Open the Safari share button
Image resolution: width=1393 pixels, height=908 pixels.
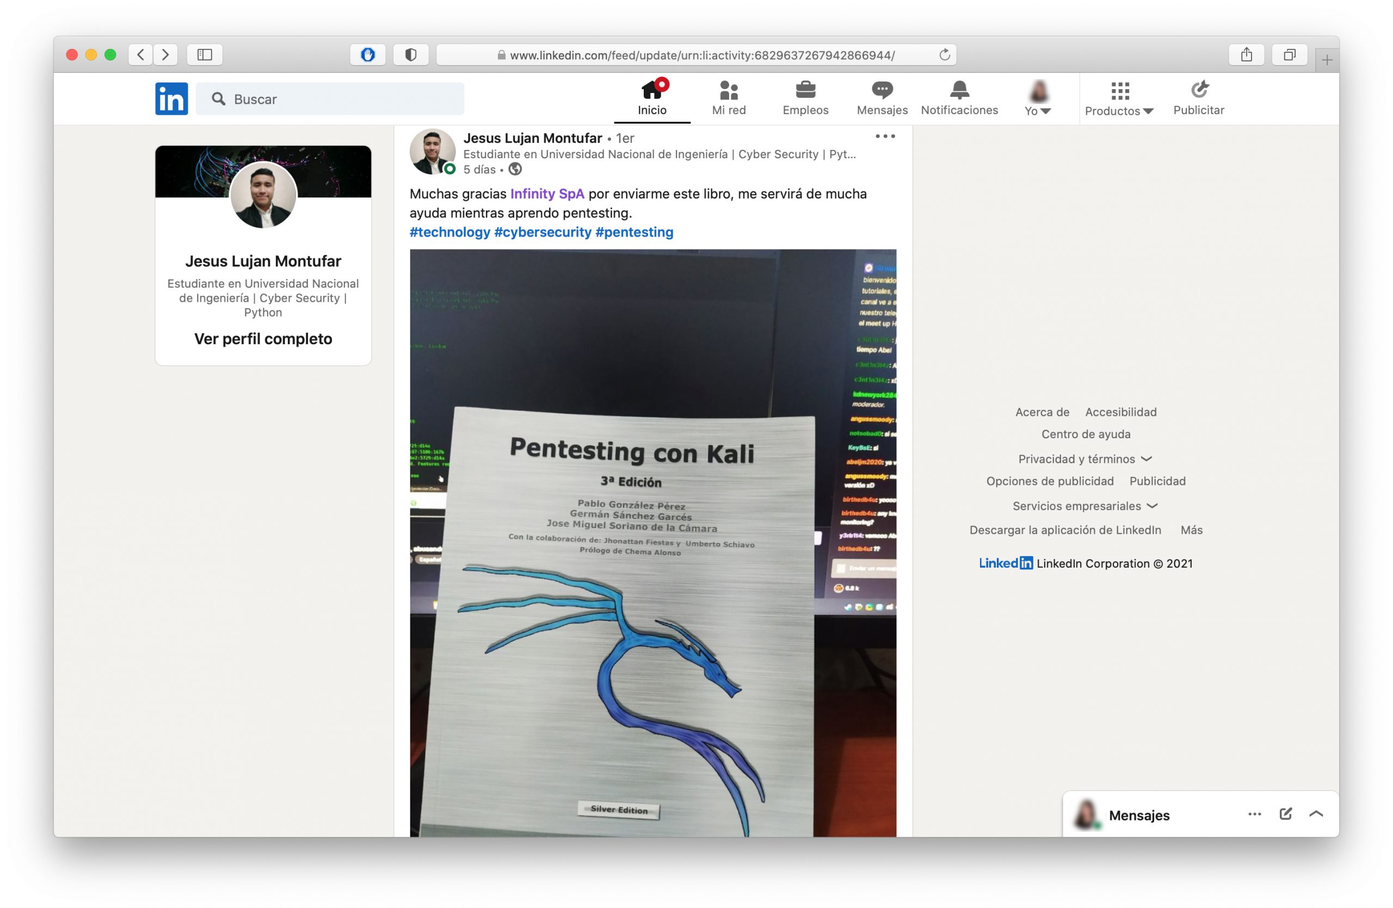pyautogui.click(x=1247, y=55)
